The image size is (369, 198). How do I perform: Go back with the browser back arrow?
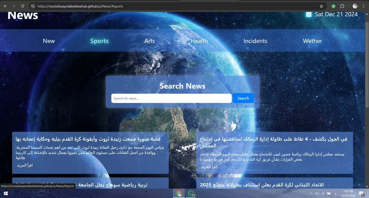point(5,6)
